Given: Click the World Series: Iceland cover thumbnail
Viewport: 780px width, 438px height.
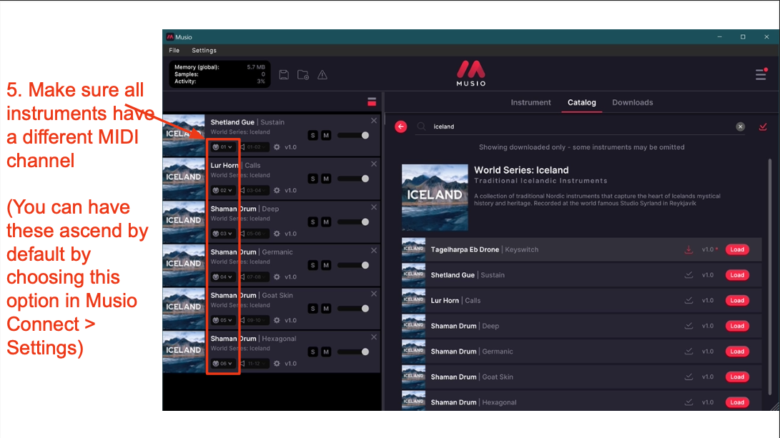Looking at the screenshot, I should click(435, 197).
